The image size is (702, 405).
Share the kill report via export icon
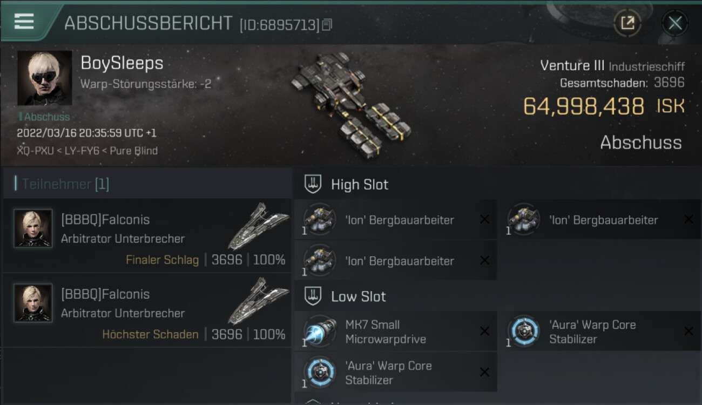coord(627,23)
